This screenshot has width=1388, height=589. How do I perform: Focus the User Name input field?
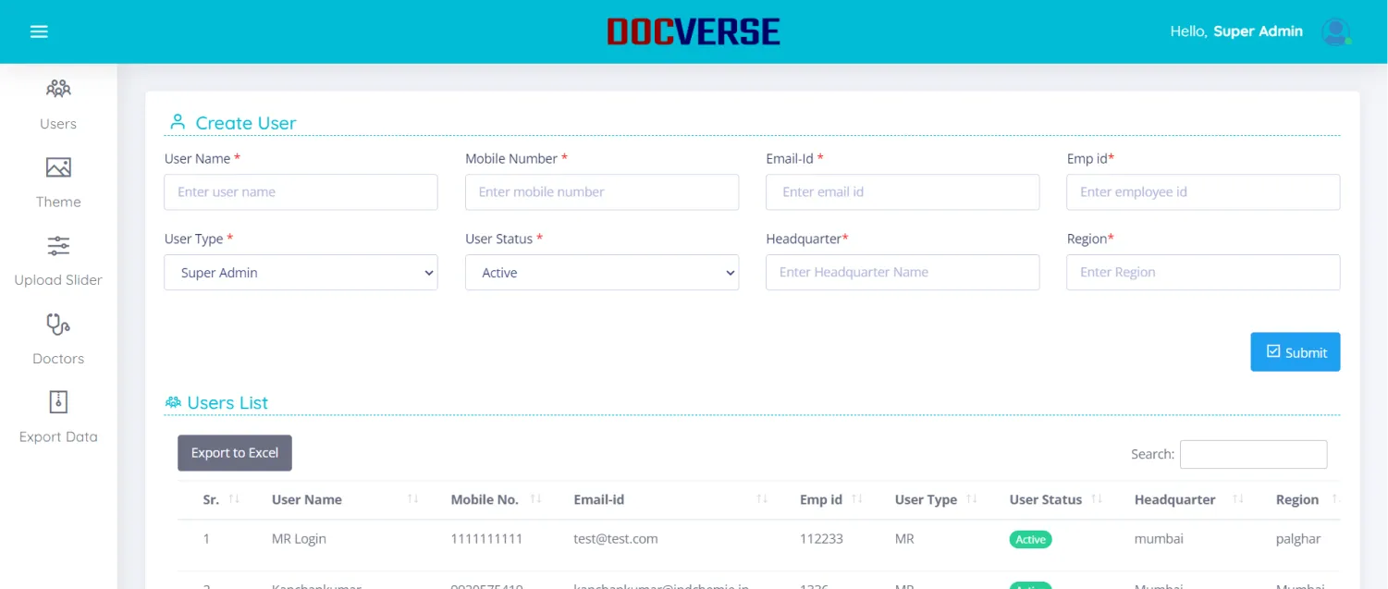(x=301, y=192)
